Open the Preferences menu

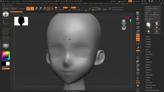pyautogui.click(x=79, y=3)
